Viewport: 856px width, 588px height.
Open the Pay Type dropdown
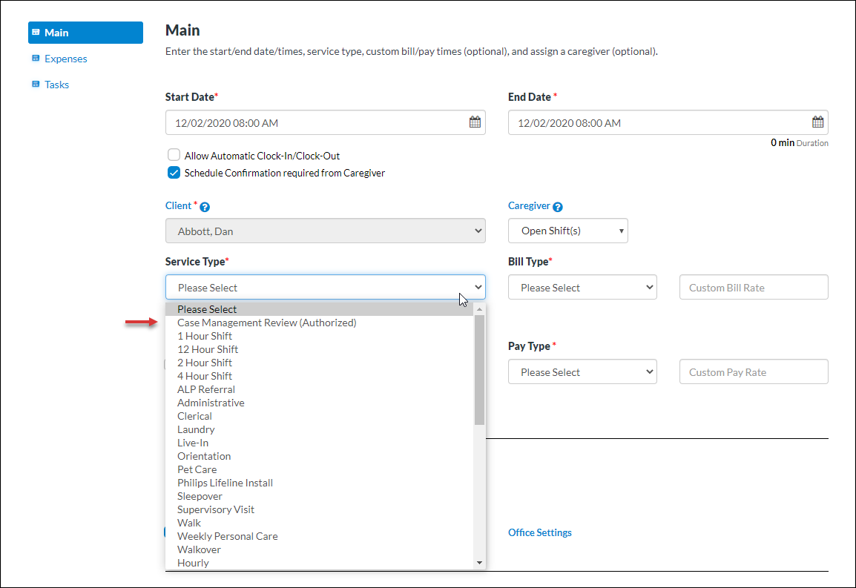pyautogui.click(x=582, y=371)
